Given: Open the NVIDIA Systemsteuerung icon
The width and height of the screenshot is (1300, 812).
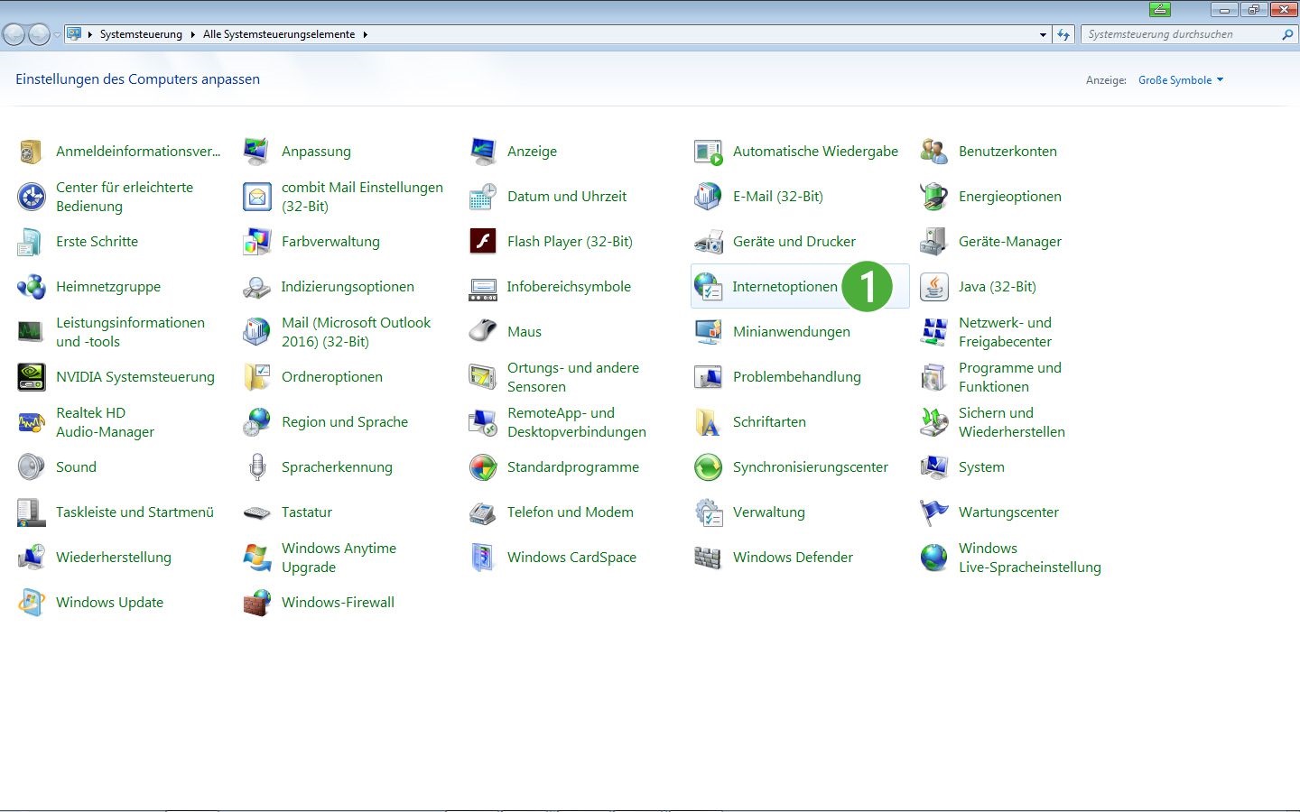Looking at the screenshot, I should click(x=31, y=377).
